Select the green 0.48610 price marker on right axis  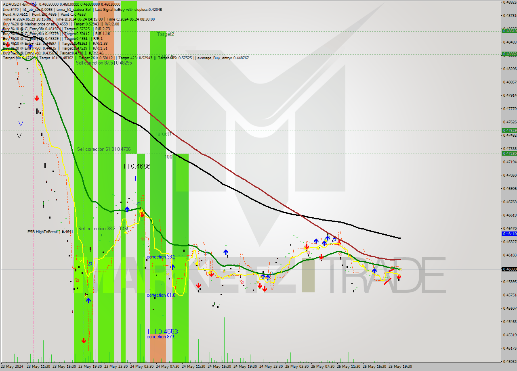coord(508,30)
